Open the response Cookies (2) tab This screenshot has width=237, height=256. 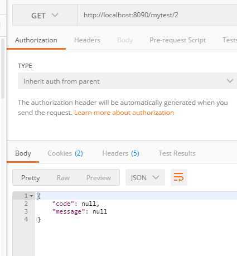point(65,153)
